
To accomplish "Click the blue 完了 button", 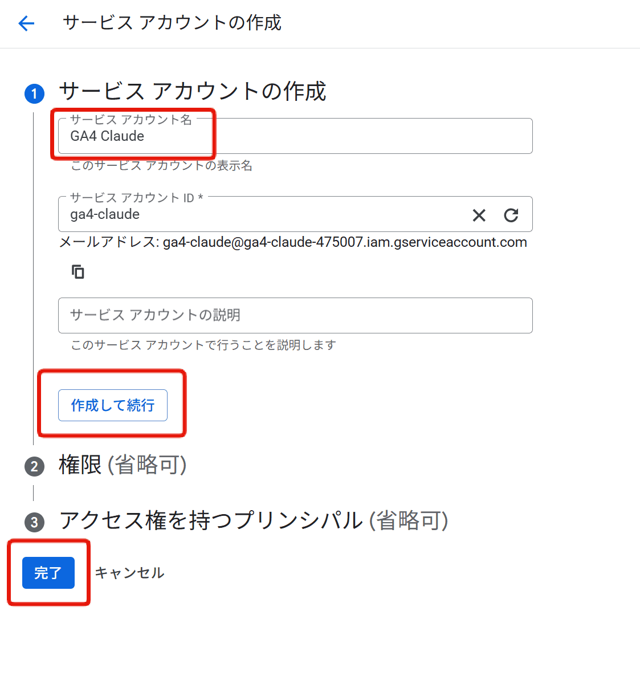I will click(x=48, y=573).
